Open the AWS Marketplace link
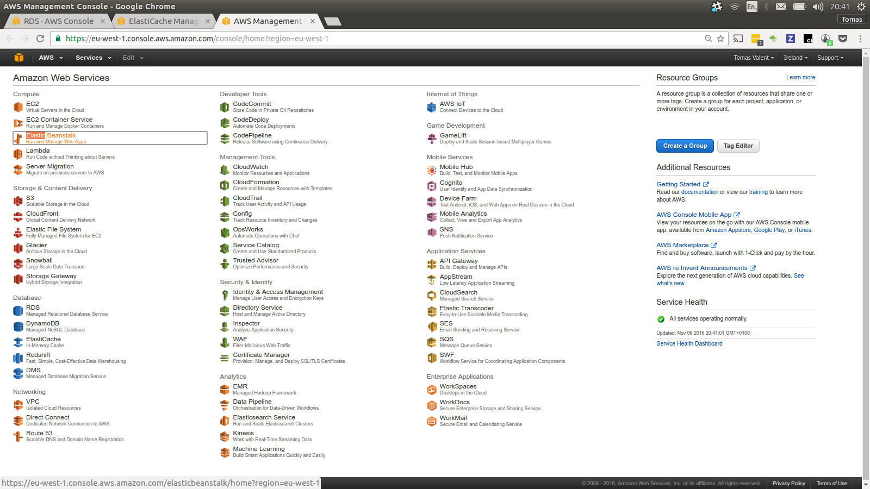Screen dimensions: 870x489 [686, 245]
